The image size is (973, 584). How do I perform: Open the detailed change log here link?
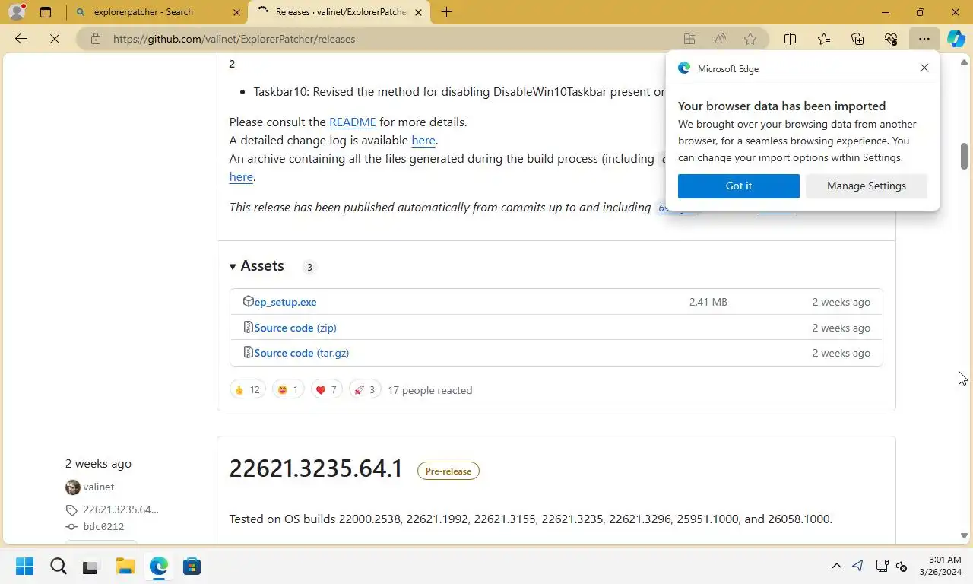coord(423,140)
